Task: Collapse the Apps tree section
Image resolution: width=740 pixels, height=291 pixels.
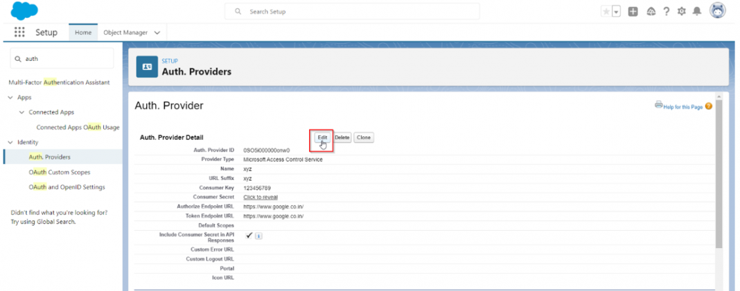Action: click(10, 98)
